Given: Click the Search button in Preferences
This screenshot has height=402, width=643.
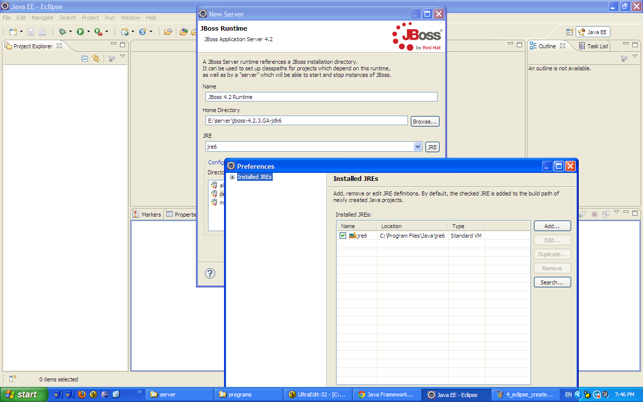Looking at the screenshot, I should (x=552, y=282).
